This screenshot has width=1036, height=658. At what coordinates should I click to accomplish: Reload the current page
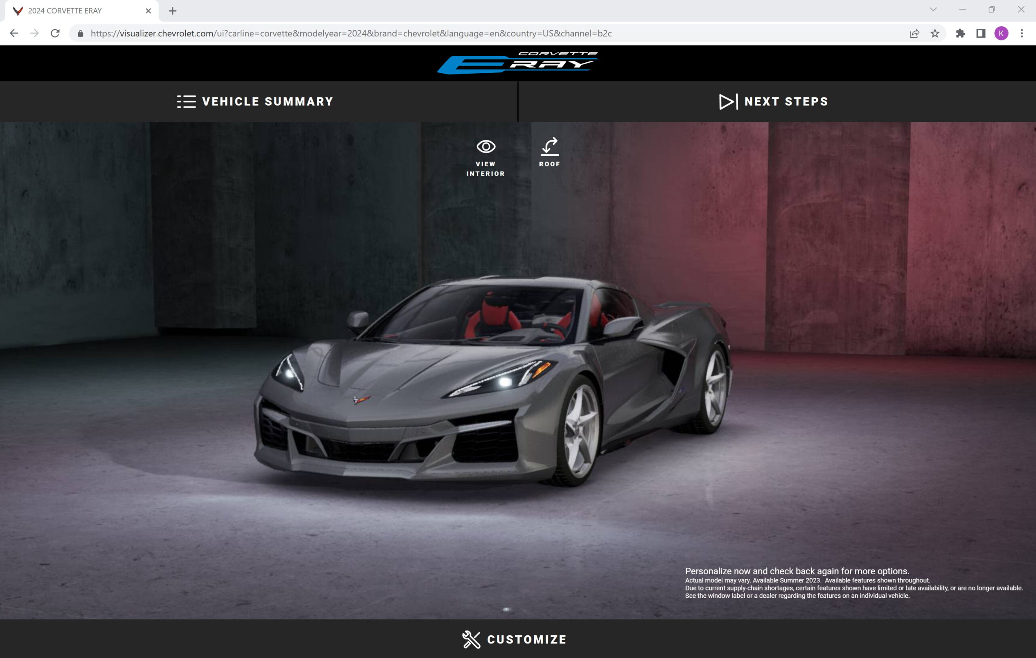55,34
